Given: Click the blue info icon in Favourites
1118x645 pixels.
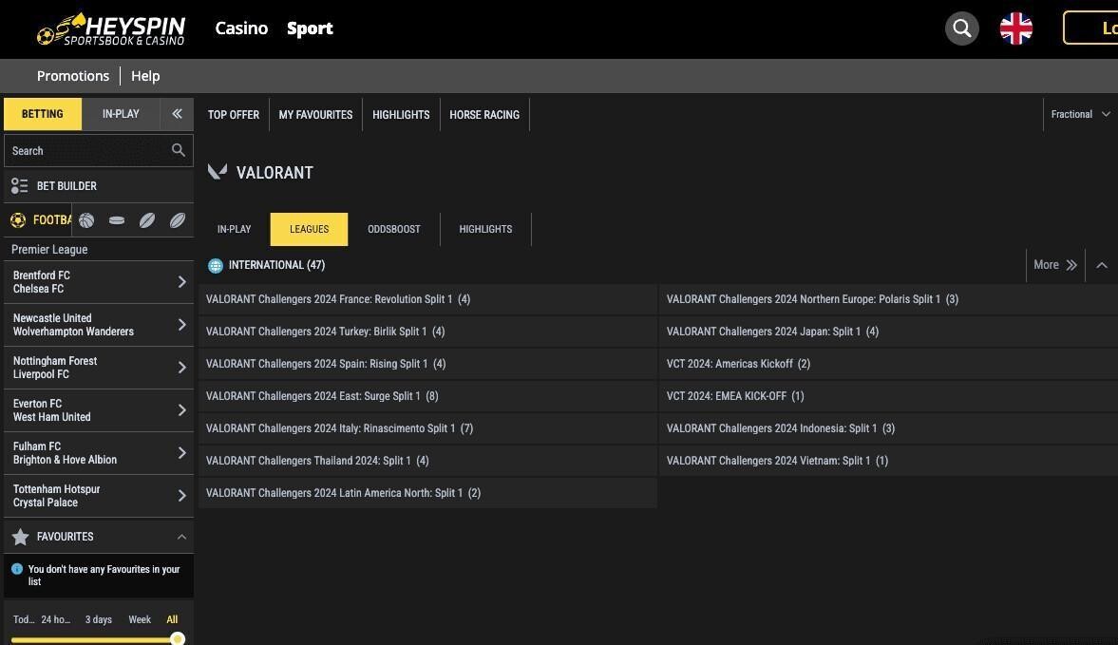Looking at the screenshot, I should (x=17, y=569).
